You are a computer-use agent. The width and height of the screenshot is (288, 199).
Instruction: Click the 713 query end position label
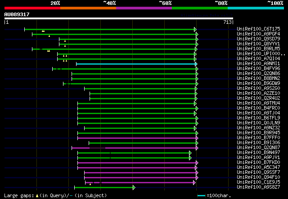pyautogui.click(x=227, y=22)
